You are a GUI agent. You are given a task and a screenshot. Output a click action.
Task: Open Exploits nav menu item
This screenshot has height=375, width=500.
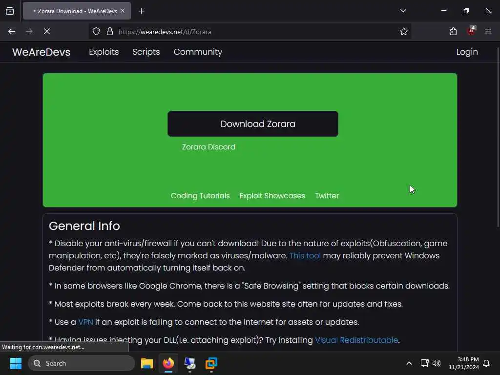click(104, 52)
